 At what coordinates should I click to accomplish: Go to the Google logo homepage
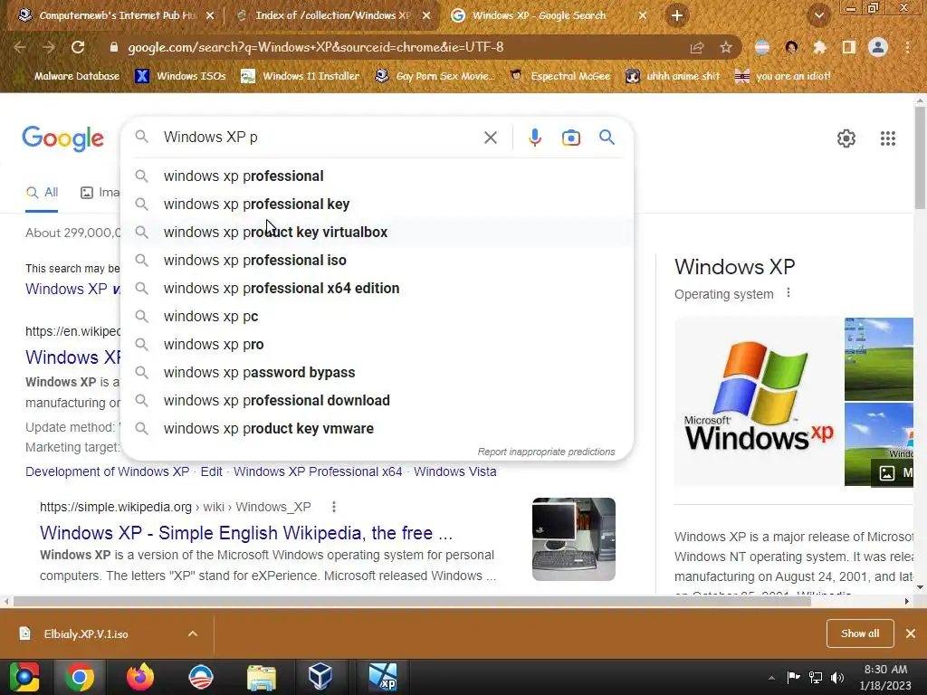[x=62, y=138]
